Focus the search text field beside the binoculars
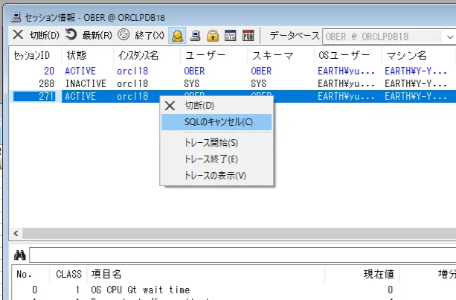The width and height of the screenshot is (456, 300). [243, 255]
